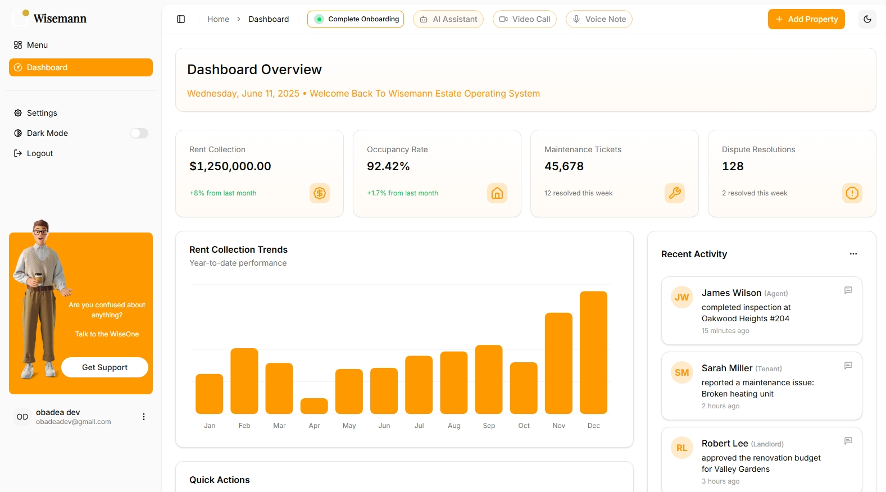886x492 pixels.
Task: Click the December bar in rent chart
Action: click(x=593, y=352)
